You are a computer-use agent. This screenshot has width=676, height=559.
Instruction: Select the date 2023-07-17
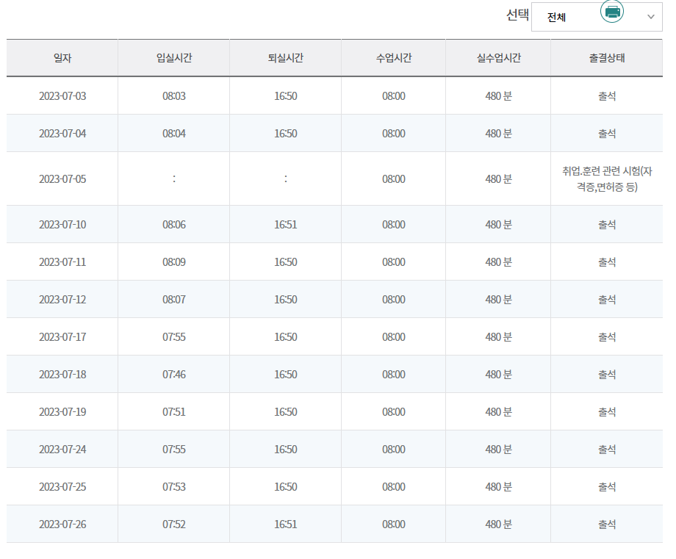tap(62, 336)
